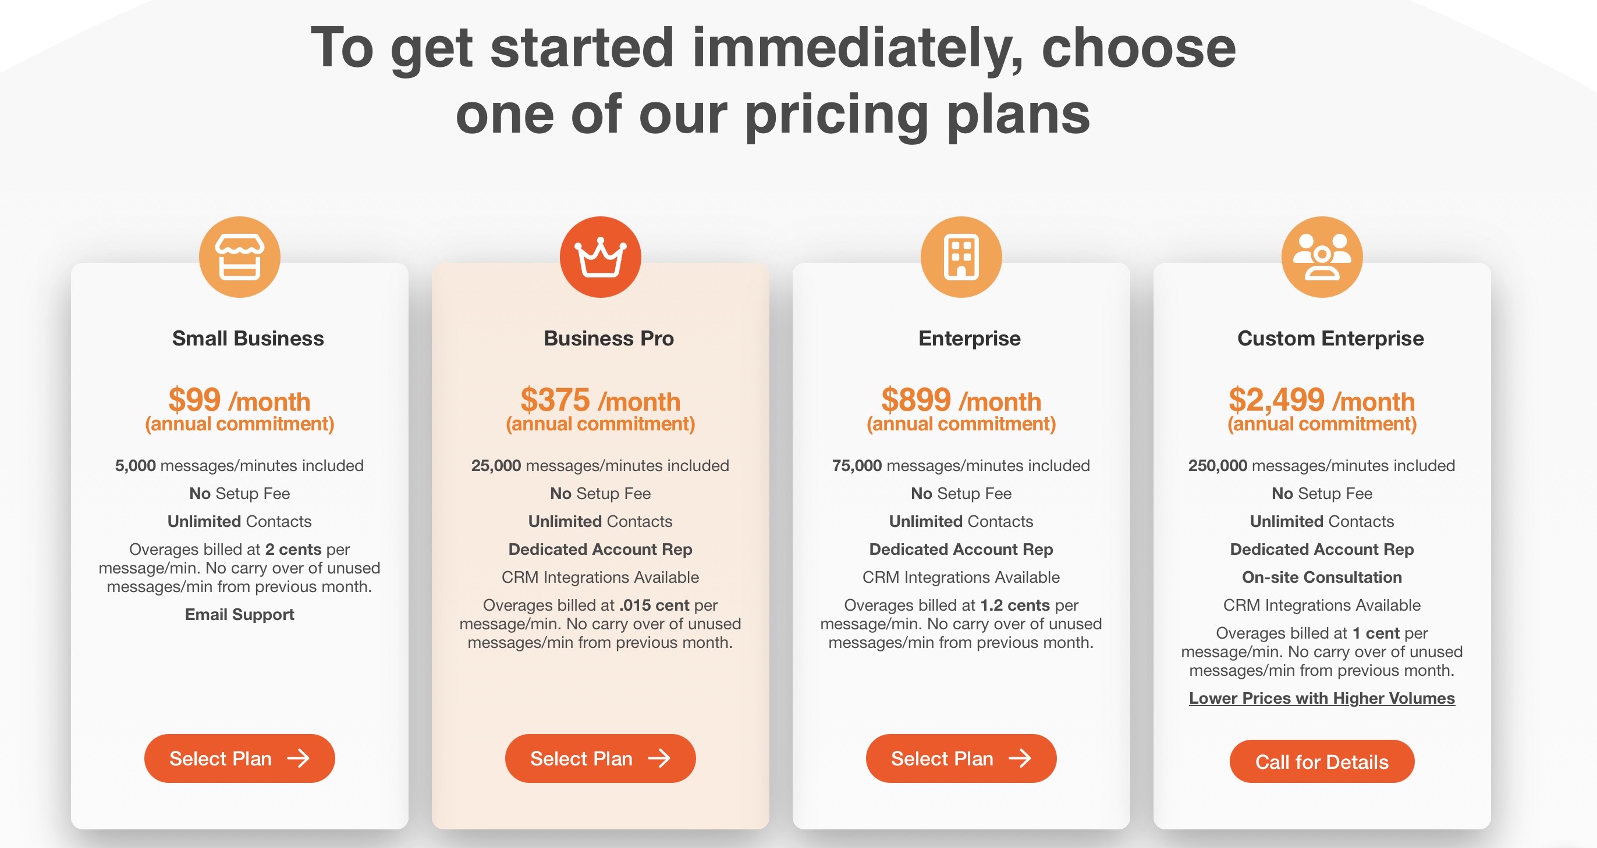Click the arrow icon in Small Business button

click(302, 758)
